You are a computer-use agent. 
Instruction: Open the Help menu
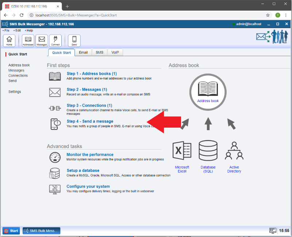[x=29, y=31]
